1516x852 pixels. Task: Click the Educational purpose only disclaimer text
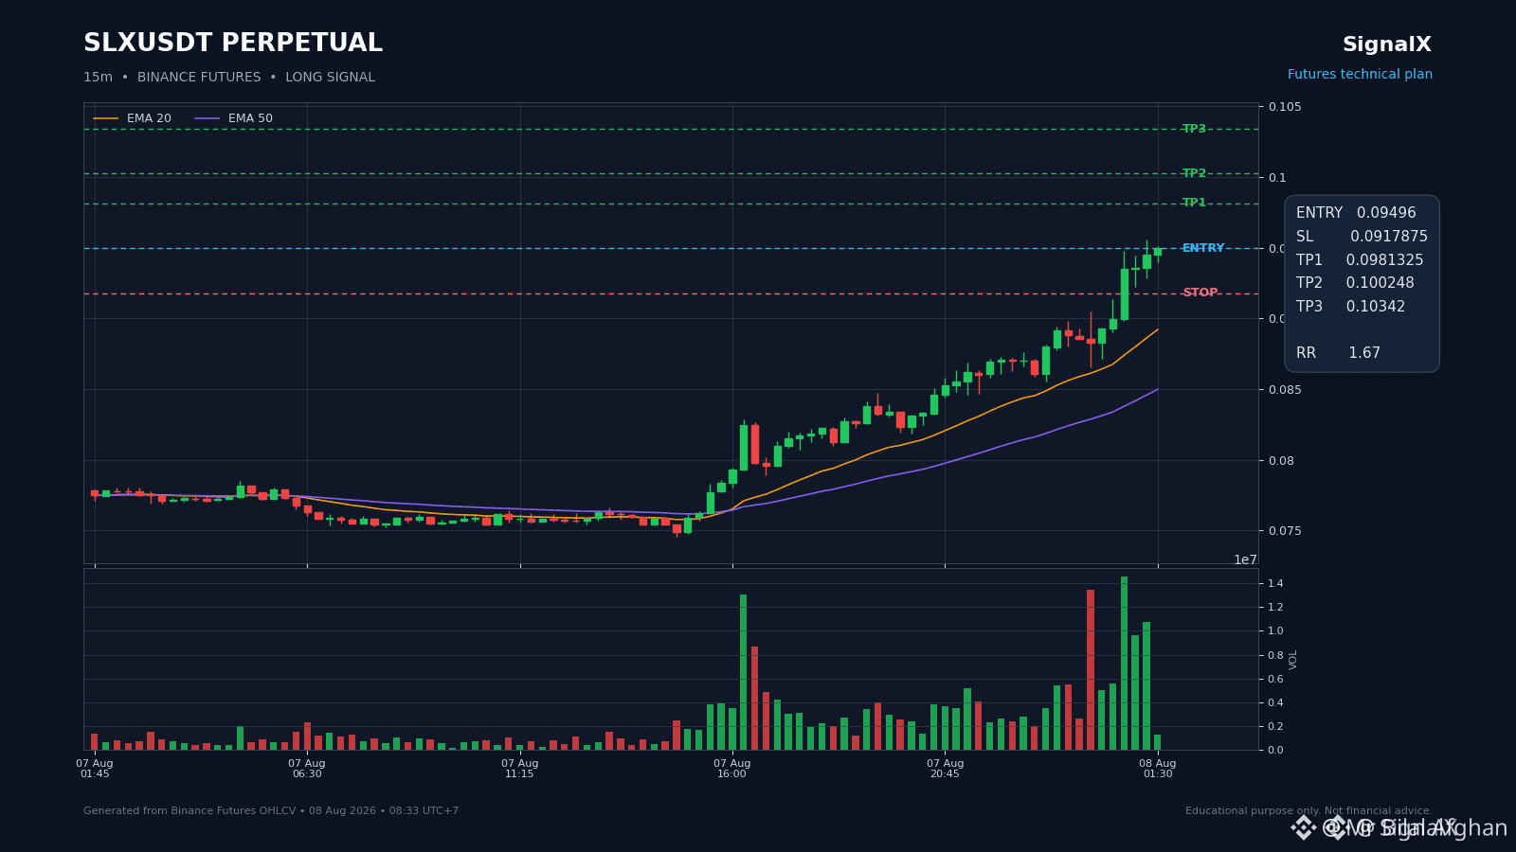pos(1308,811)
